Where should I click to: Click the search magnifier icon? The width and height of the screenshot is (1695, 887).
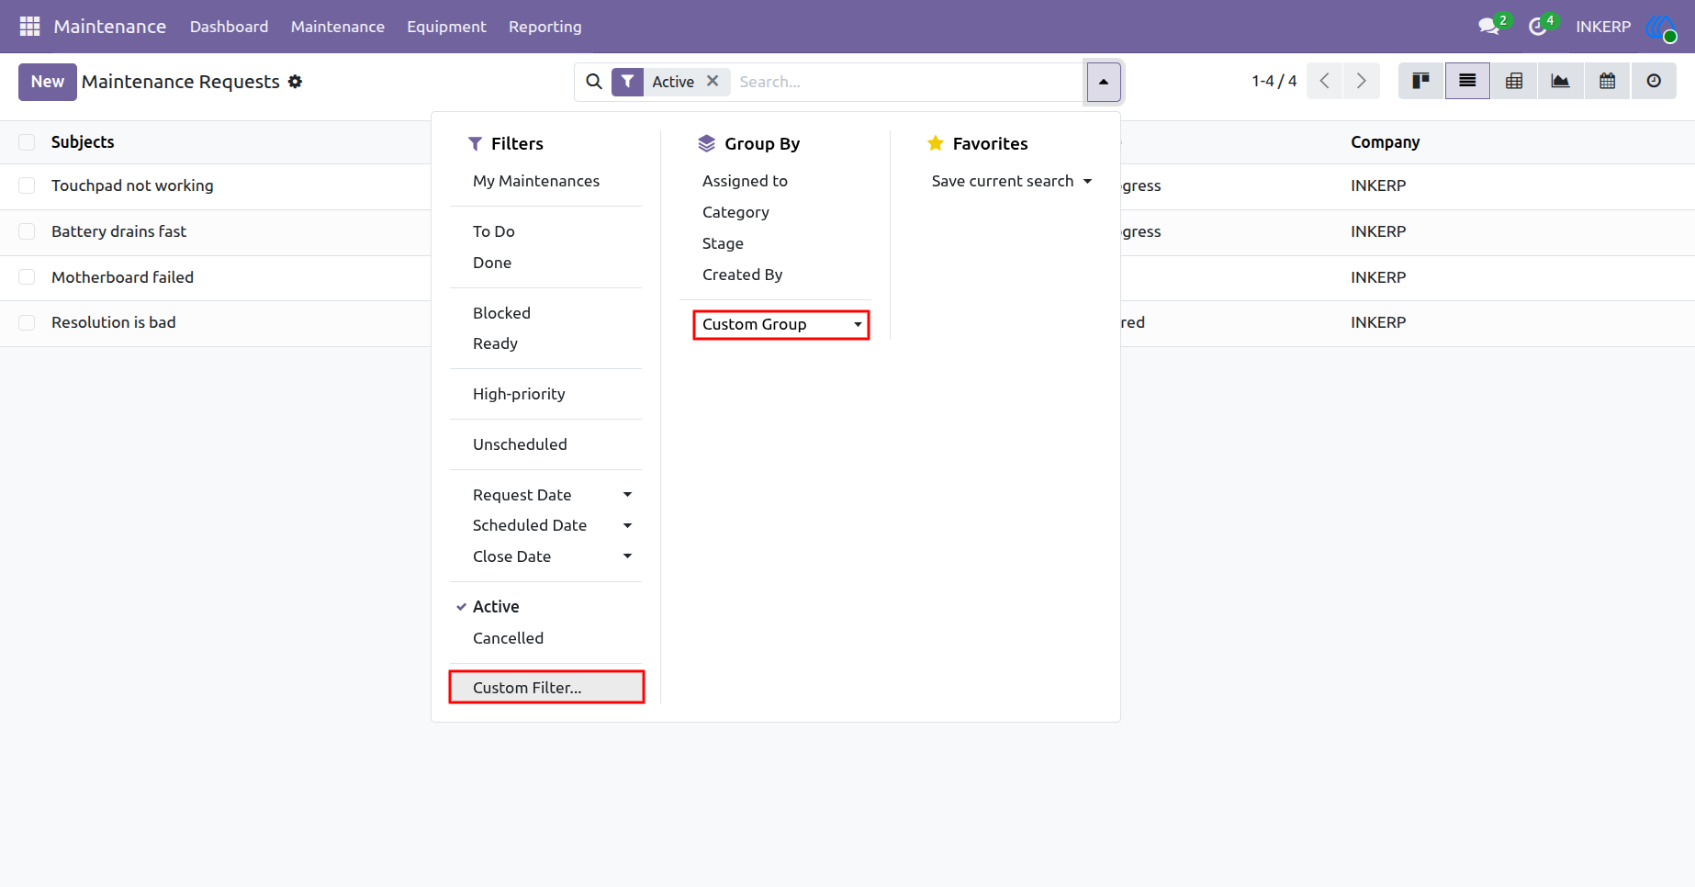pyautogui.click(x=594, y=82)
